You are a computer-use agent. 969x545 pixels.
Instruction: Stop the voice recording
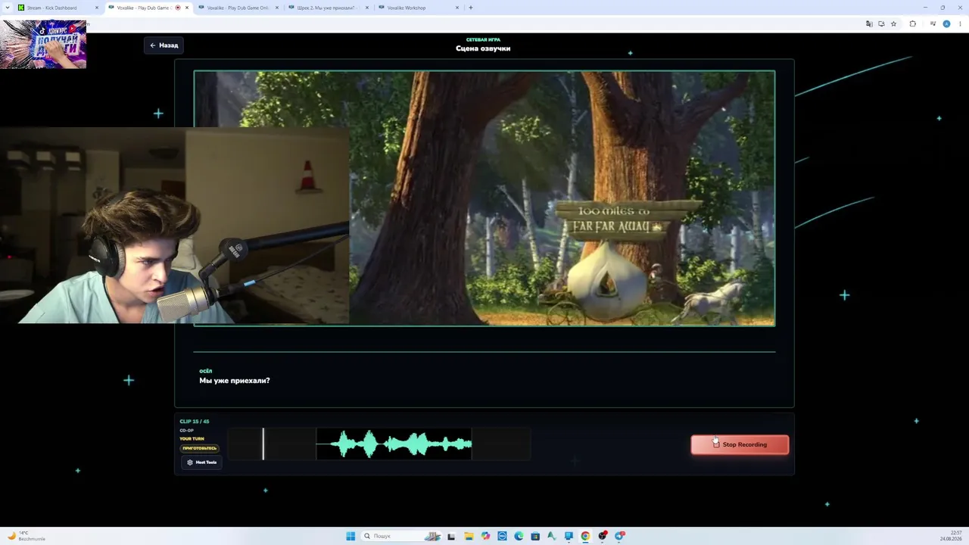[740, 444]
